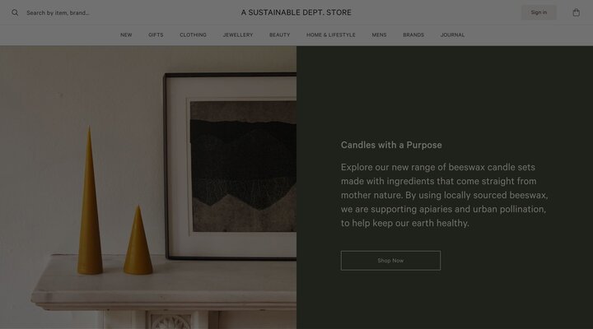The height and width of the screenshot is (329, 593).
Task: Click the 'Candles with a Purpose' heading
Action: pos(391,145)
